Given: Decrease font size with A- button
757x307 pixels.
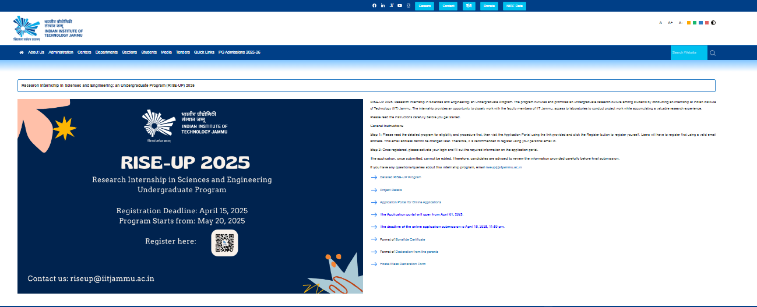Looking at the screenshot, I should [680, 23].
